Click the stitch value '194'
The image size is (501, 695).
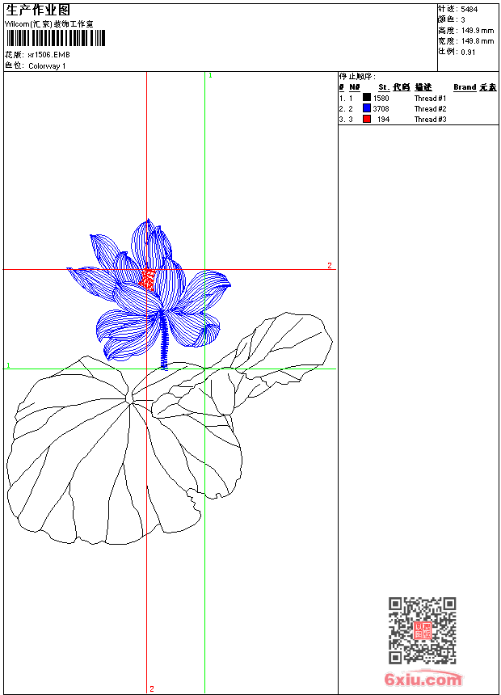tap(384, 120)
